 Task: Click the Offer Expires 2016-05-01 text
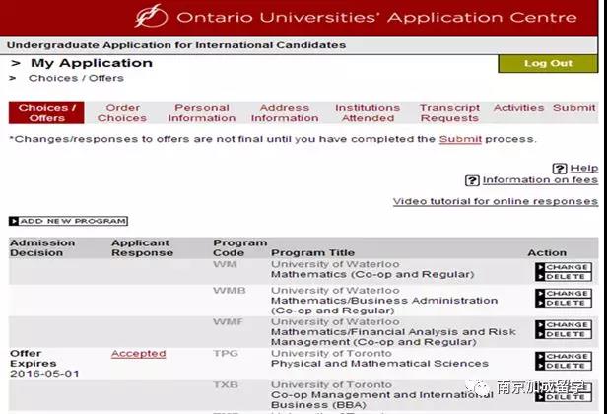click(x=44, y=364)
